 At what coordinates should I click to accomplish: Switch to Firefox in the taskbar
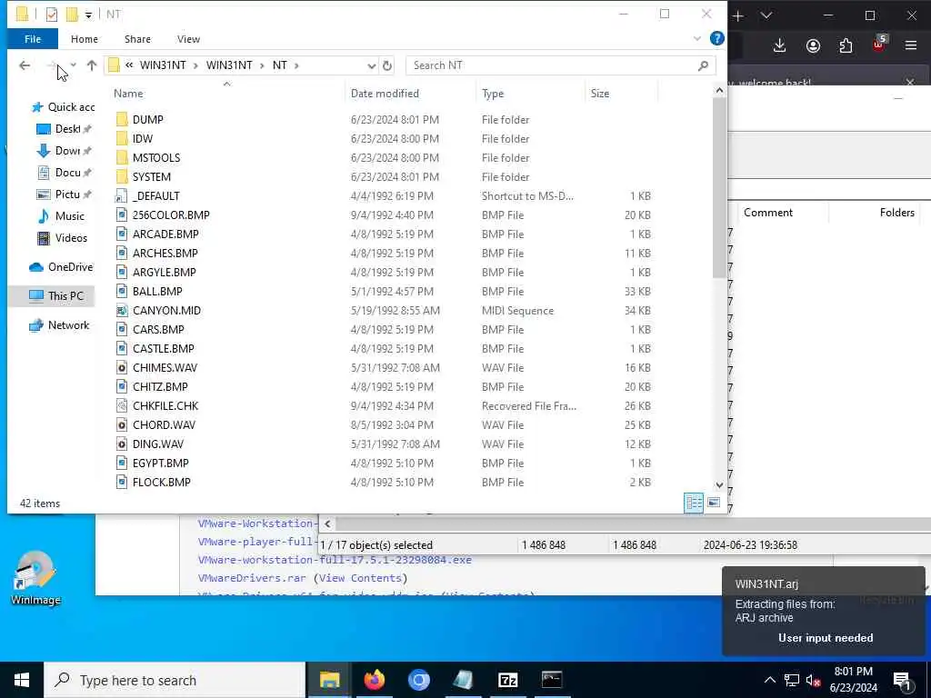coord(374,680)
